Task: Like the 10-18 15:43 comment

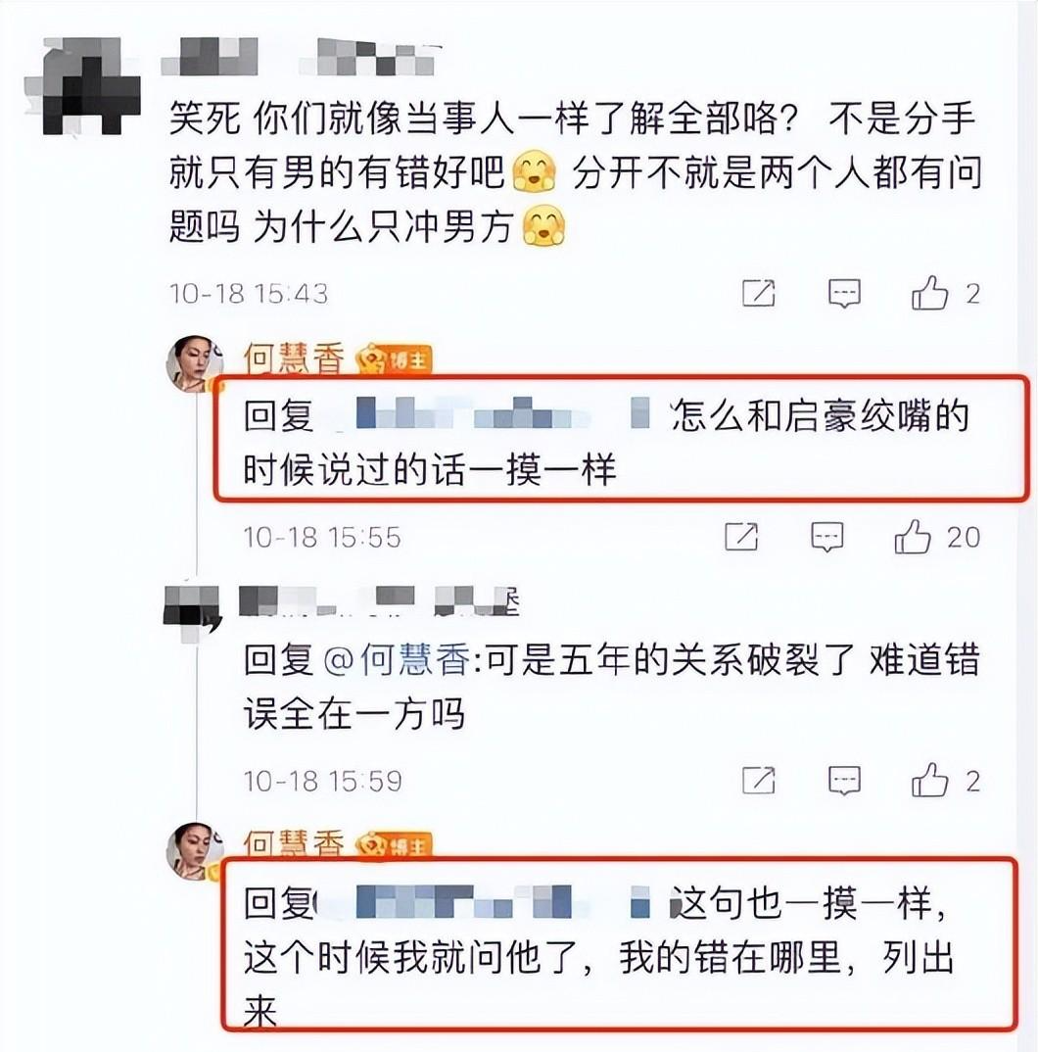Action: 929,293
